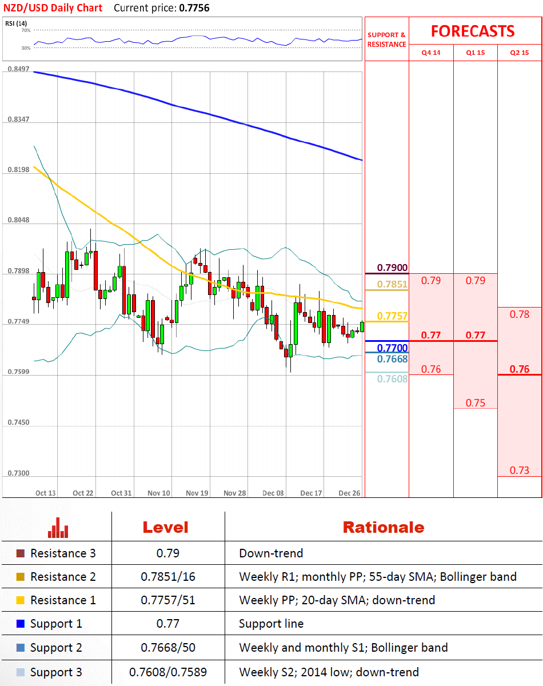Click the Q4 14 bold forecast 0.77
This screenshot has width=543, height=686.
(x=431, y=336)
